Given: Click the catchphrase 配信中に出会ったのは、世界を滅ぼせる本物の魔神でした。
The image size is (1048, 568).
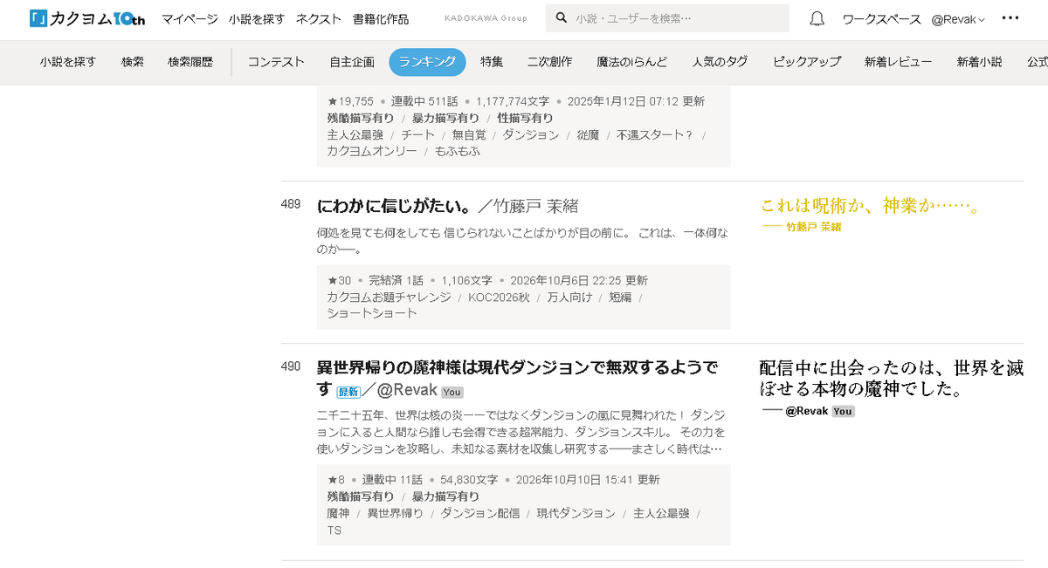Looking at the screenshot, I should pos(891,379).
